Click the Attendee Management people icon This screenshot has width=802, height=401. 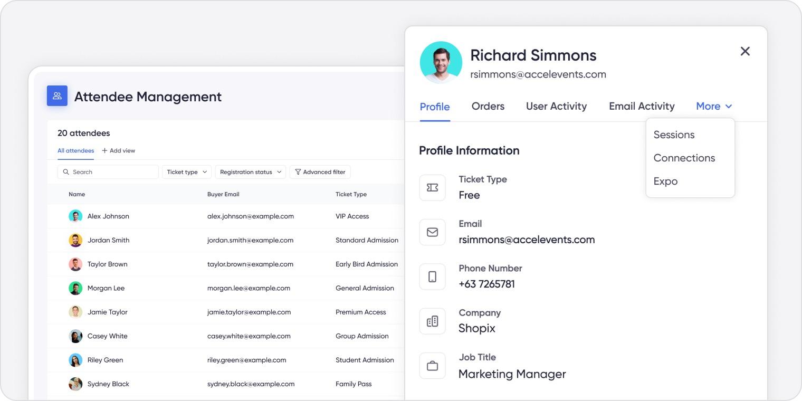[57, 96]
